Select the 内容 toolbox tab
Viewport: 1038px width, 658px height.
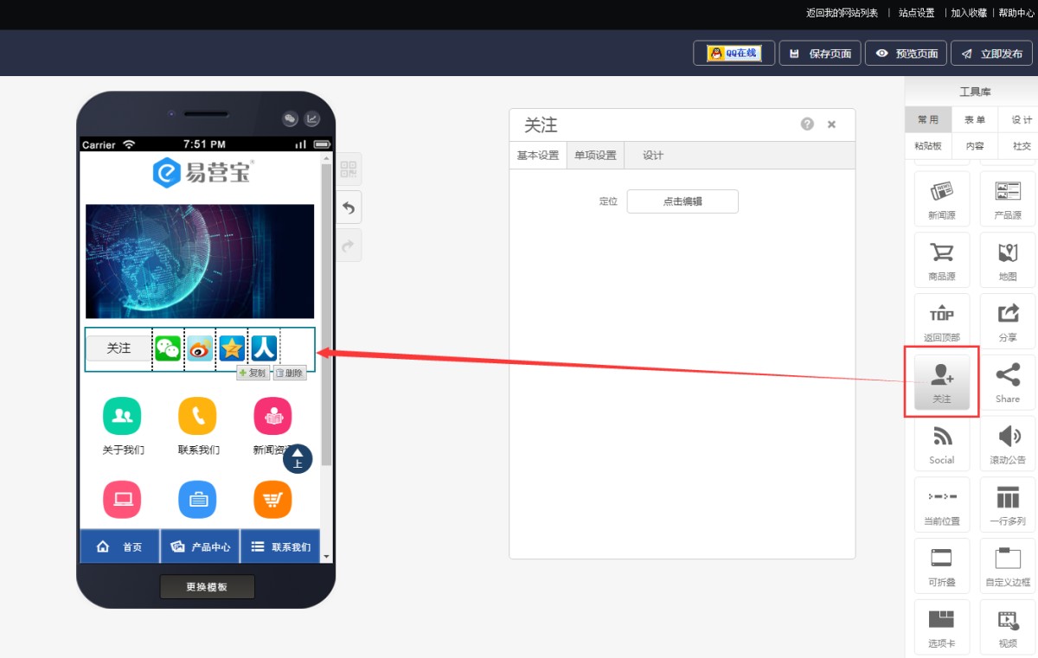click(x=975, y=146)
